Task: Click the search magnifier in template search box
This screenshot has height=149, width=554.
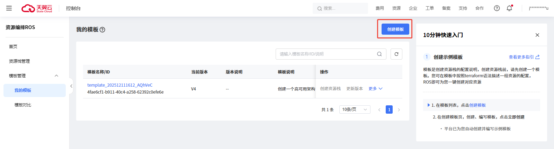Action: click(379, 54)
